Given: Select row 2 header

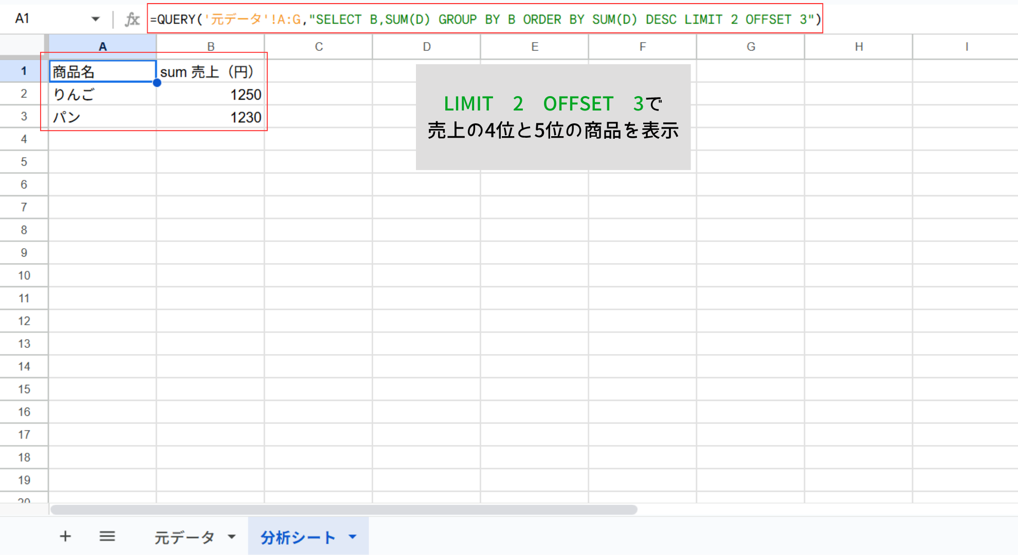Looking at the screenshot, I should click(x=24, y=94).
